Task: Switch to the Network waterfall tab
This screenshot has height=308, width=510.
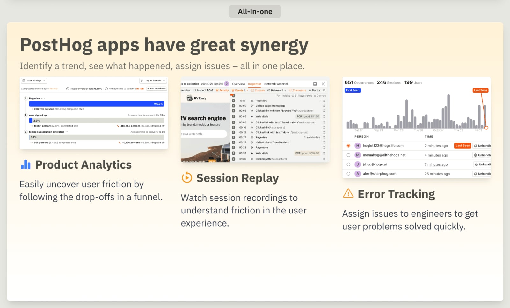Action: [277, 84]
